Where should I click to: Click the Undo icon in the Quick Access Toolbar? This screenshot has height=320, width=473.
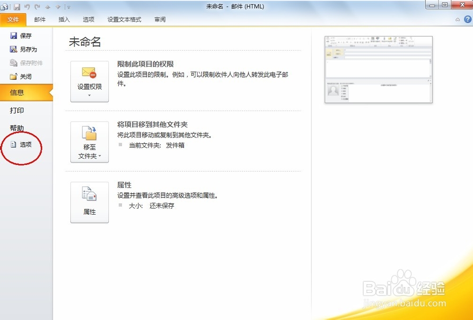coord(27,7)
